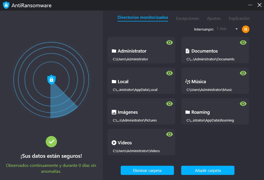Click the AntiRansomware shield logo
This screenshot has width=264, height=180.
tap(6, 5)
